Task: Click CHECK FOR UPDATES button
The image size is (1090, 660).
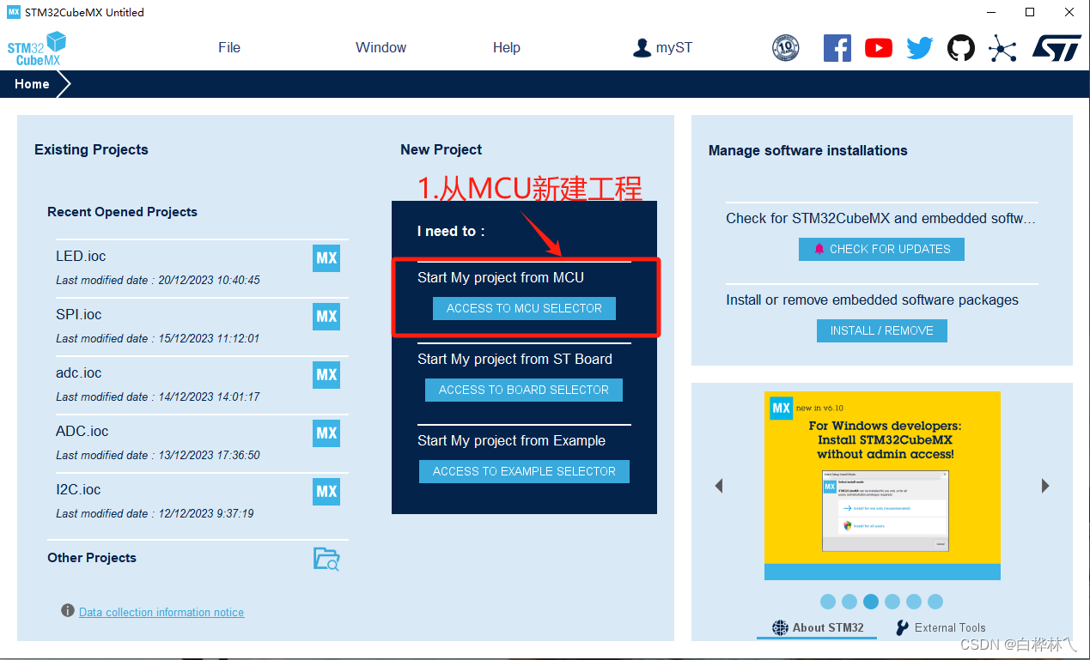Action: (881, 249)
